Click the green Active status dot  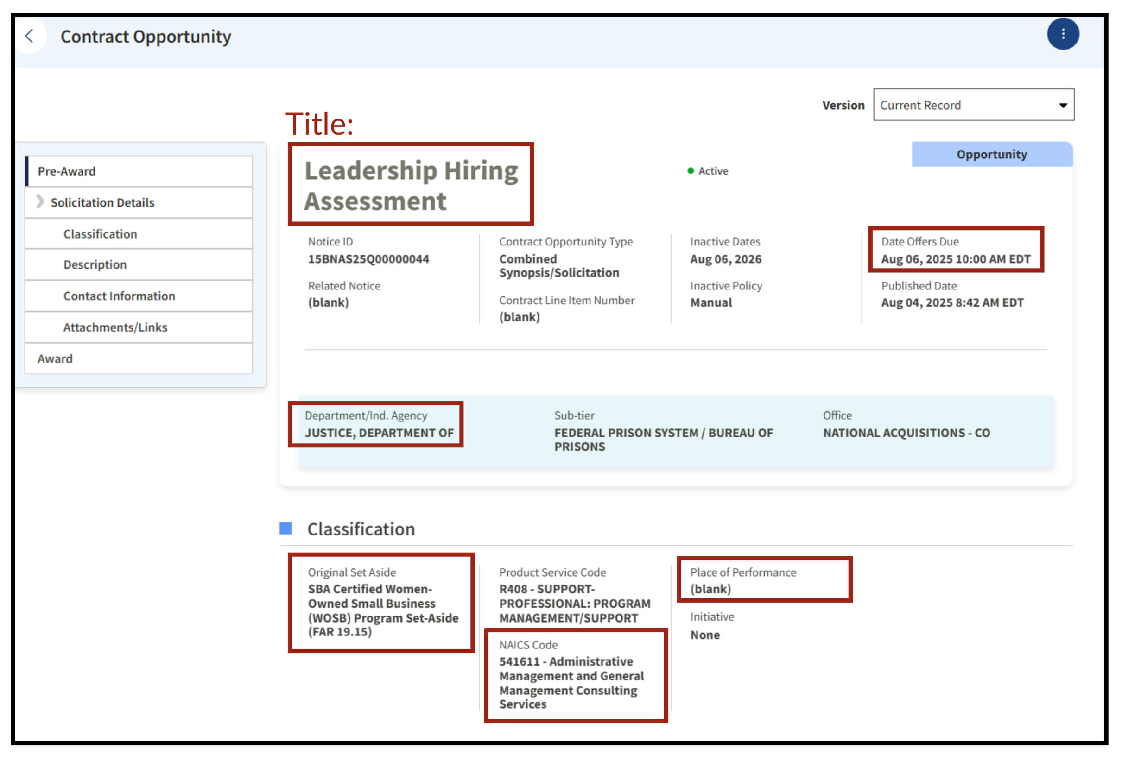[691, 171]
